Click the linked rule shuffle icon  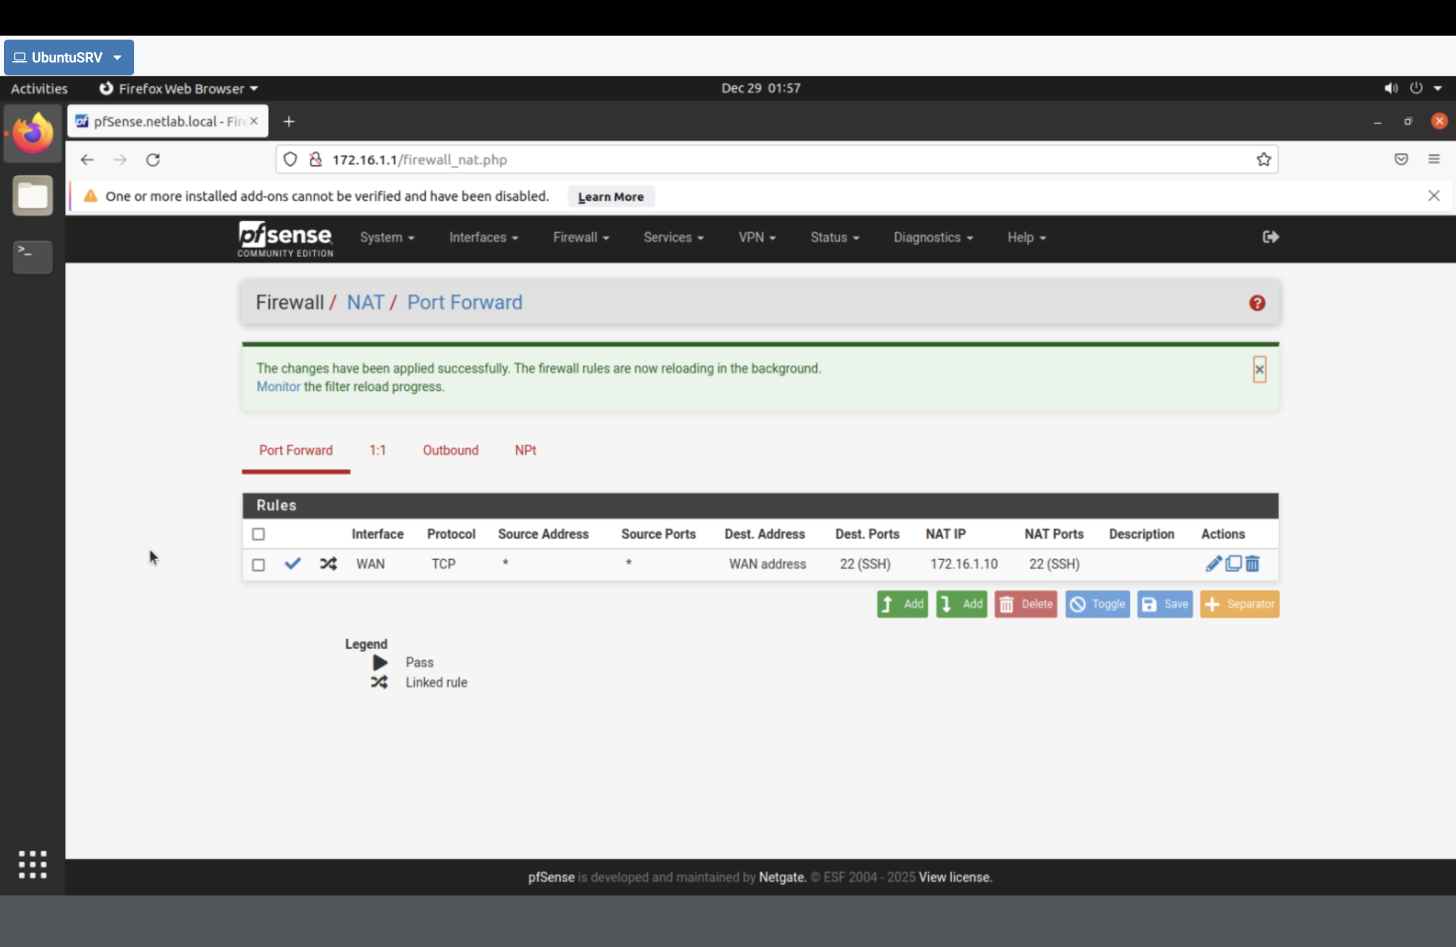tap(329, 564)
